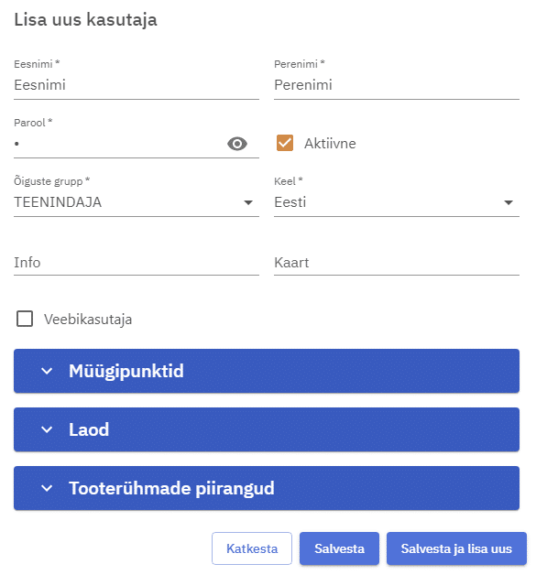
Task: Enable the Veebikasutaja checkbox
Action: point(25,319)
